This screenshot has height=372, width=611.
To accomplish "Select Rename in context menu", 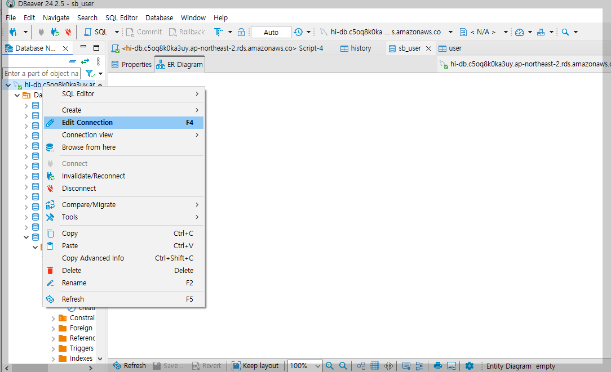I will pos(123,283).
